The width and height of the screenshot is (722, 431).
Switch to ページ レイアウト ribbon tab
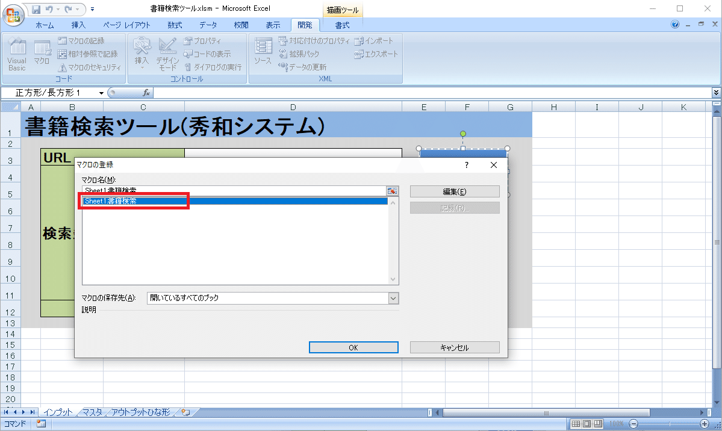tap(126, 25)
